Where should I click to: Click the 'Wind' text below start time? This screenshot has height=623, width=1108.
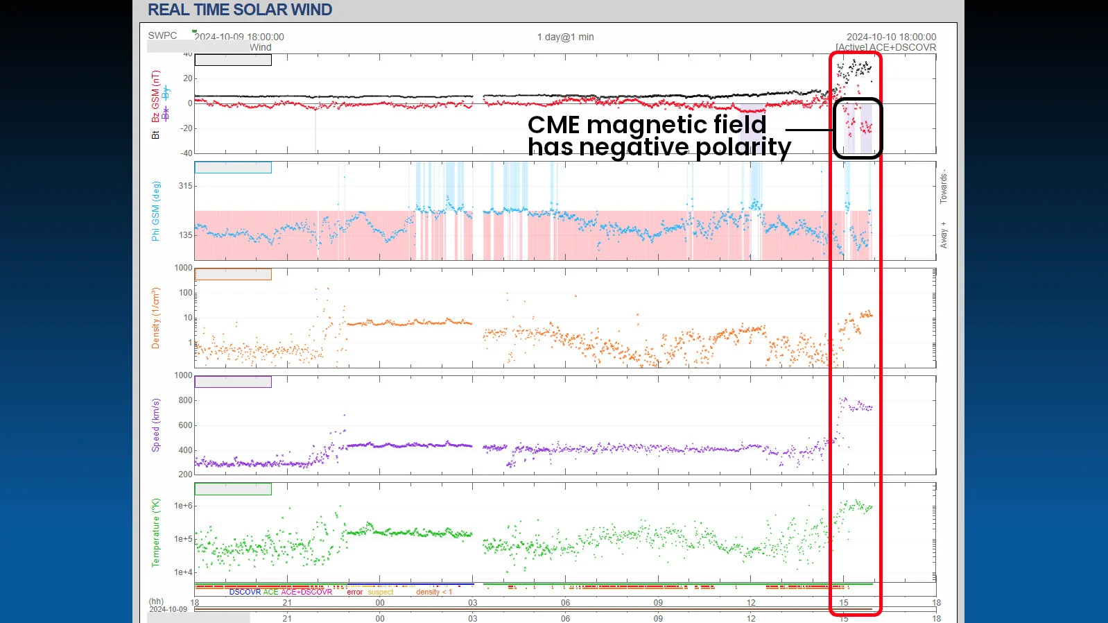261,47
